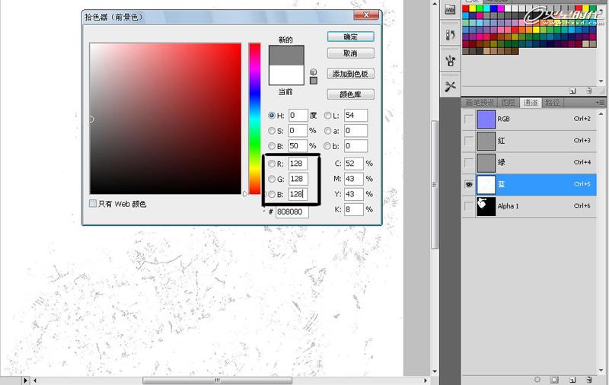This screenshot has height=385, width=609.
Task: Select the Lab b radio button
Action: click(328, 146)
